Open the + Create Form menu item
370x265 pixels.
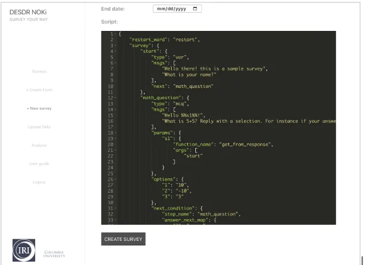pyautogui.click(x=39, y=89)
